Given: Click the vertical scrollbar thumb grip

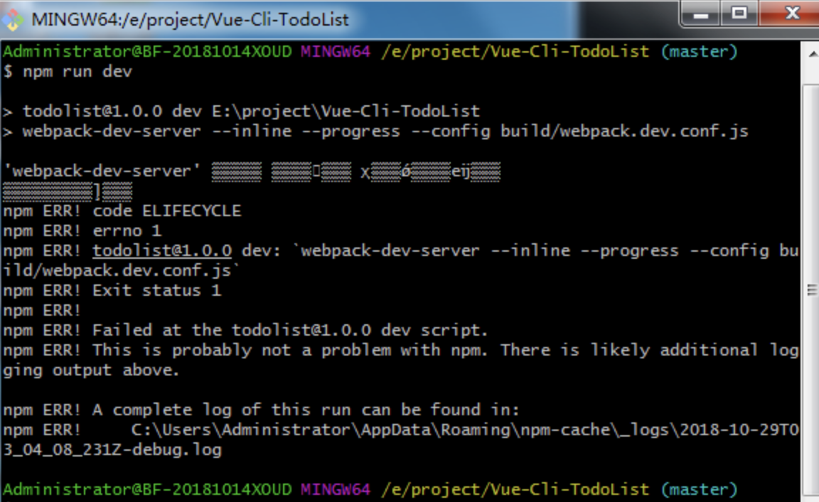Looking at the screenshot, I should tap(810, 290).
